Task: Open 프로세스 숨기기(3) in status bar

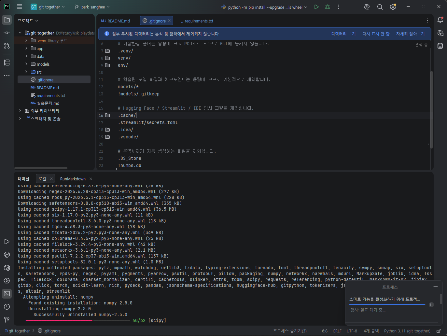Action: pyautogui.click(x=290, y=331)
